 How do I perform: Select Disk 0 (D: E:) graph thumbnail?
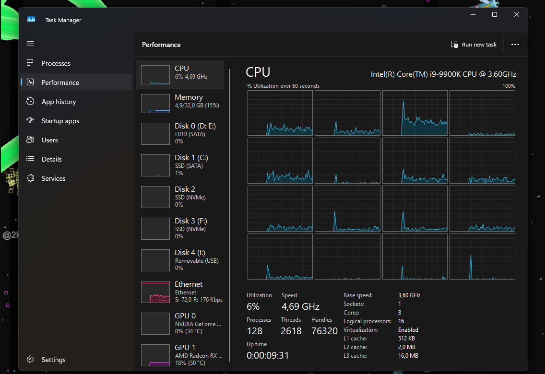click(x=155, y=134)
